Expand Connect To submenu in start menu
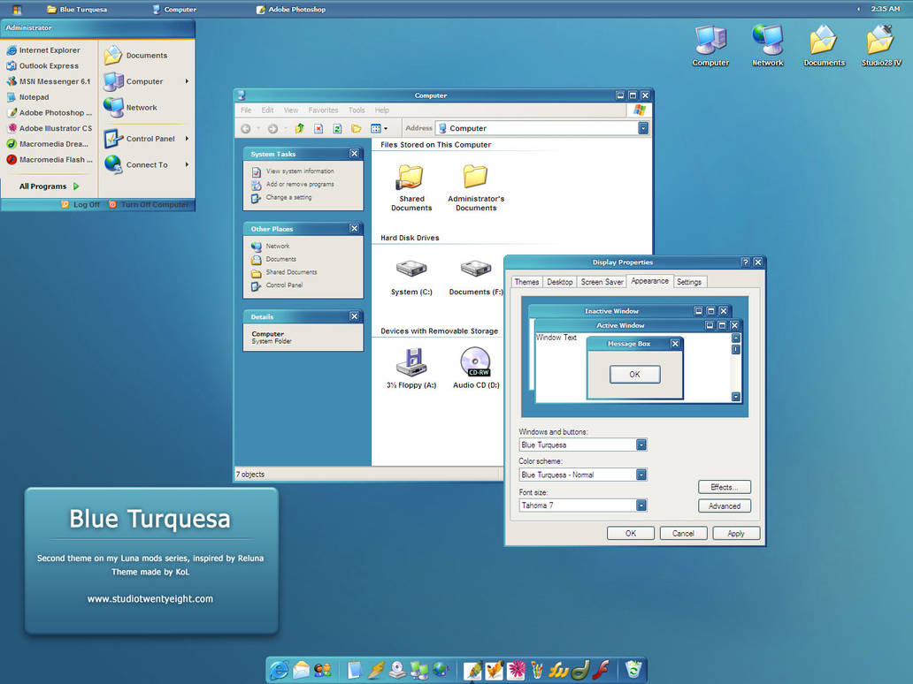Viewport: 913px width, 684px height. [147, 164]
